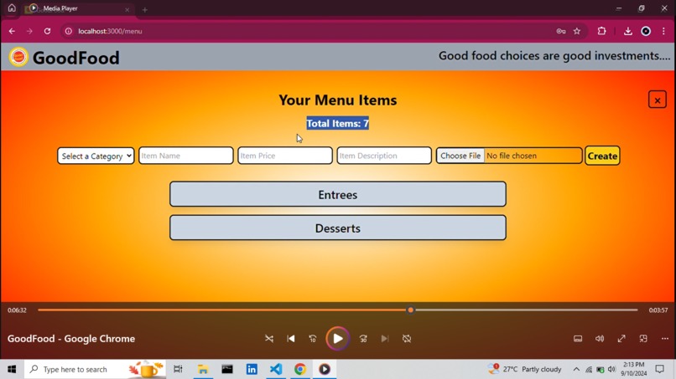Focus the Item Price field

(285, 156)
